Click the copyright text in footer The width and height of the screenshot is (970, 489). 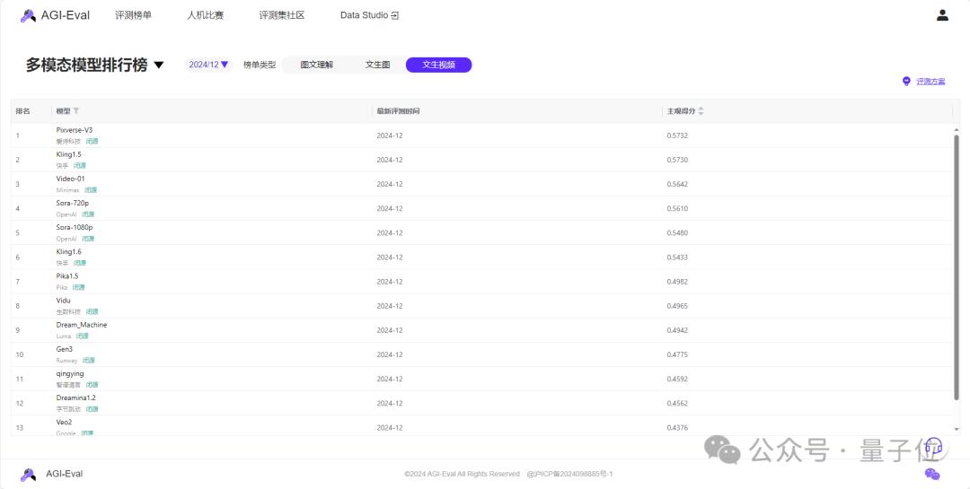pyautogui.click(x=463, y=474)
